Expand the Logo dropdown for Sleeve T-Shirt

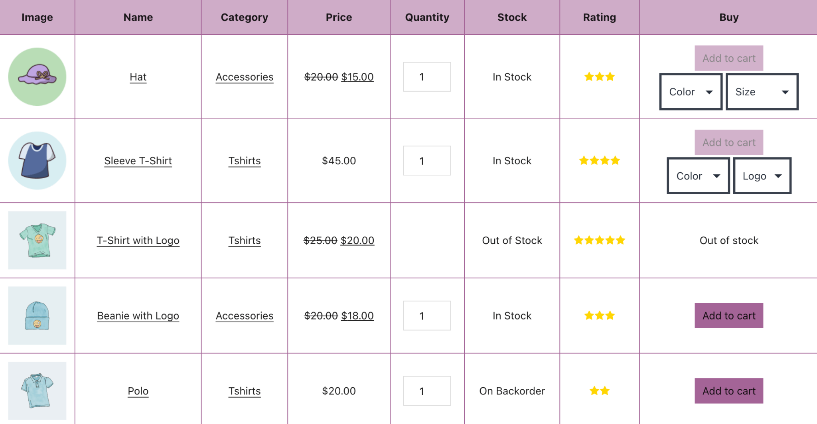762,176
